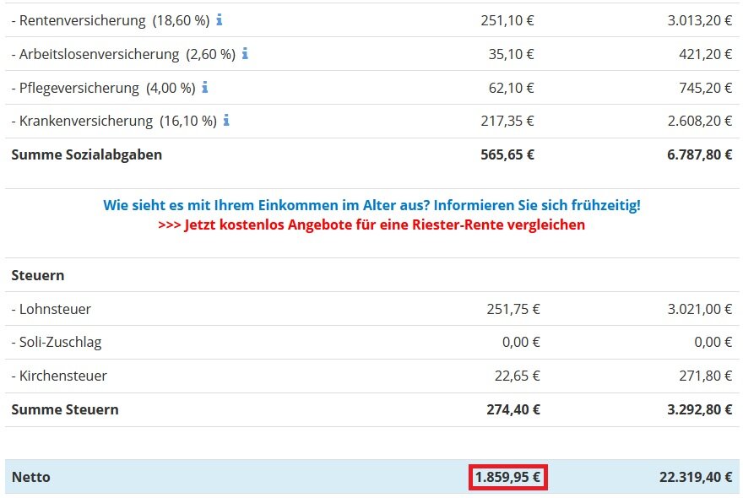Image resolution: width=743 pixels, height=498 pixels.
Task: Select yearly value 2.608,20 €
Action: (699, 121)
